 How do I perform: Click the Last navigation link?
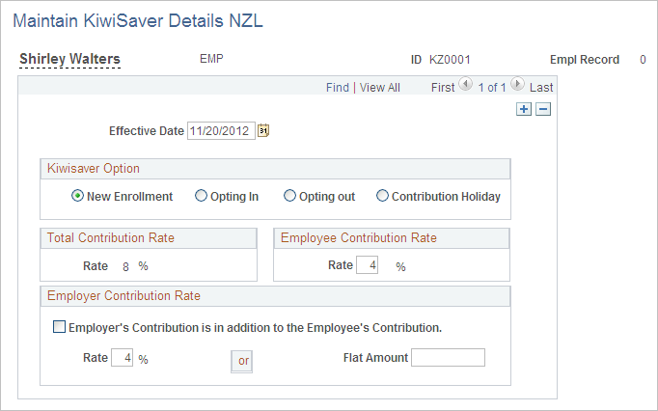point(541,88)
